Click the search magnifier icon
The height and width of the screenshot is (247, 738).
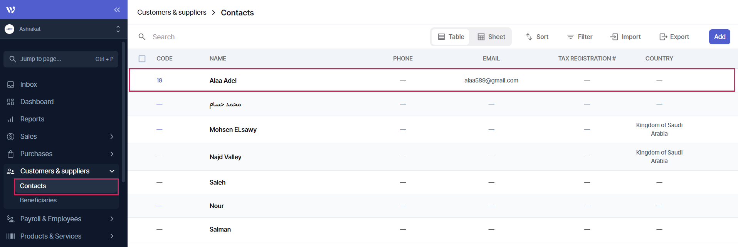point(142,37)
